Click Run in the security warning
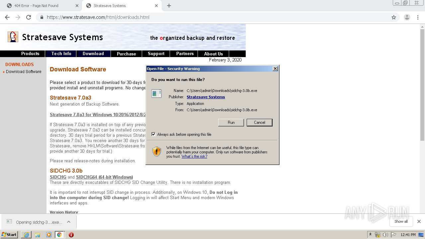This screenshot has height=239, width=425. [231, 122]
